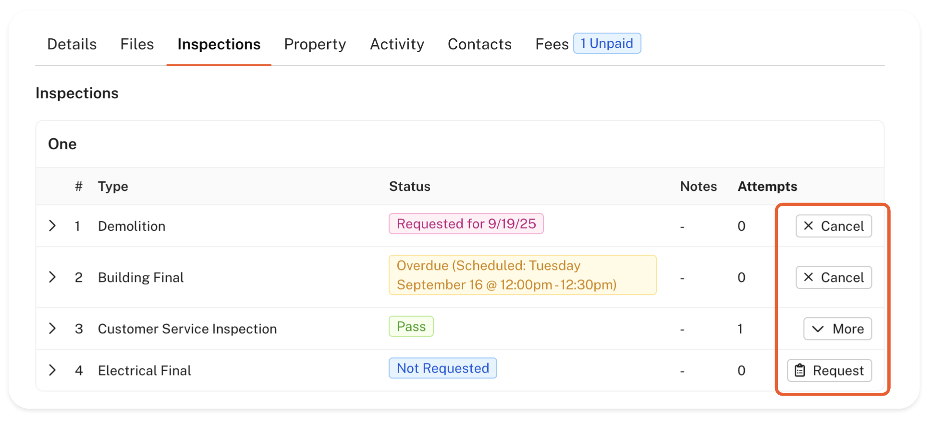Click the Not Requested status badge

tap(442, 368)
